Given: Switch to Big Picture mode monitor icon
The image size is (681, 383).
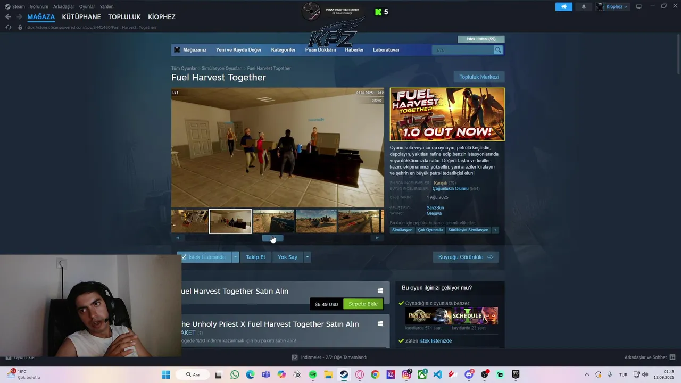Looking at the screenshot, I should click(639, 6).
